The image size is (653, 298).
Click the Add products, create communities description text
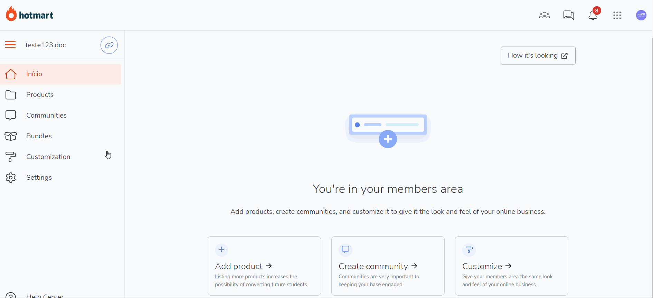click(x=388, y=212)
